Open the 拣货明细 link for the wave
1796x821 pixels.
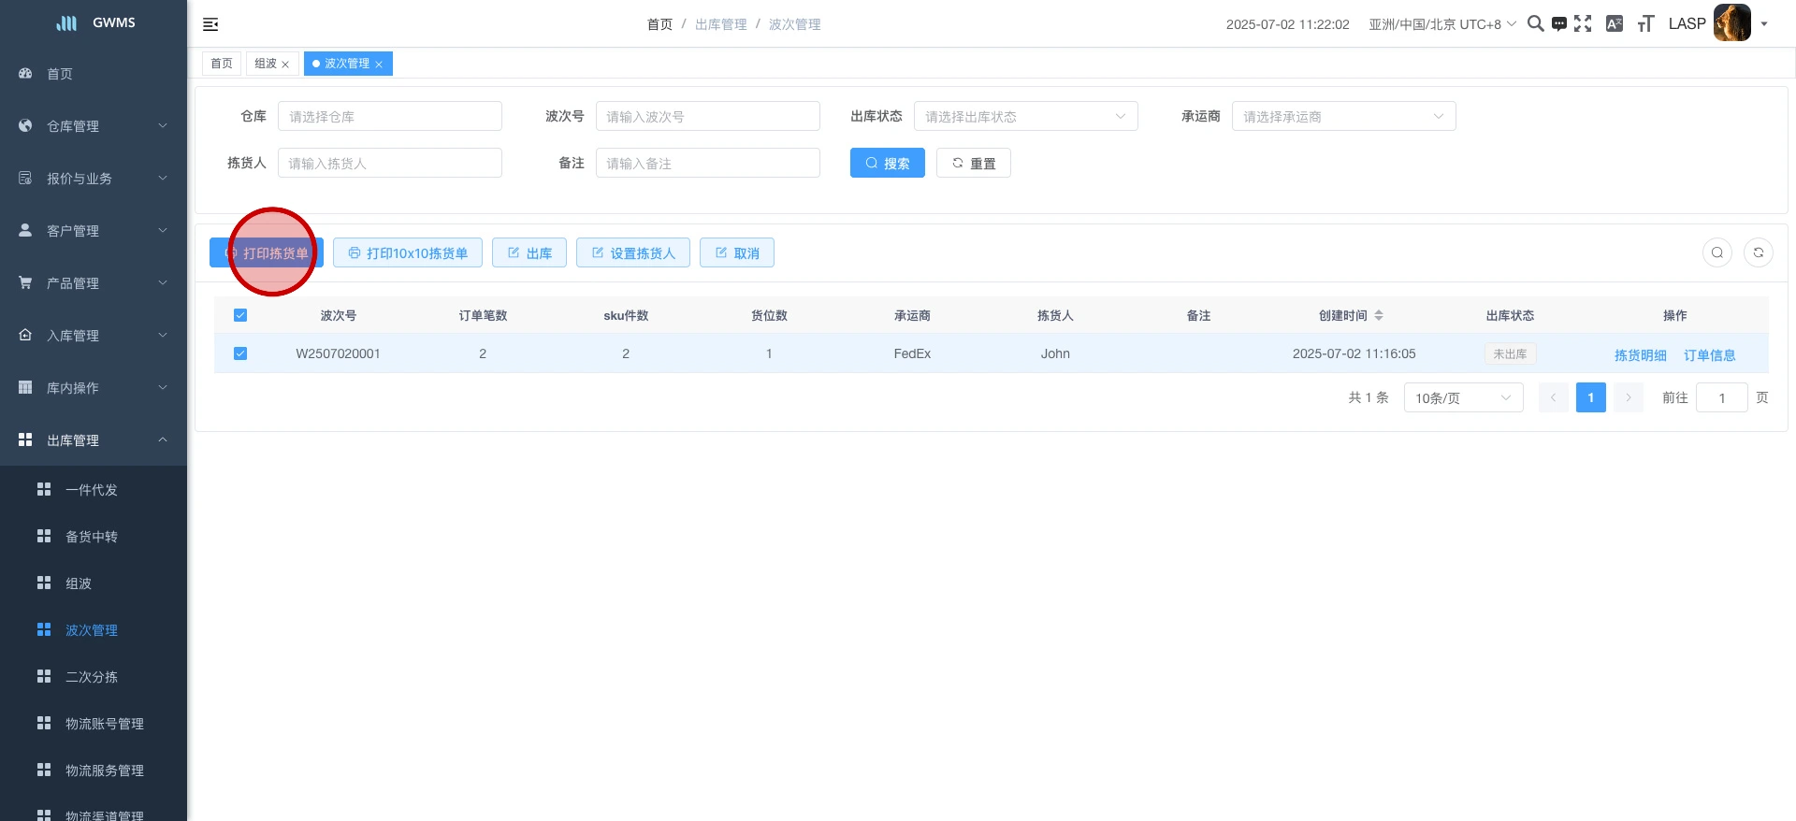(1640, 355)
